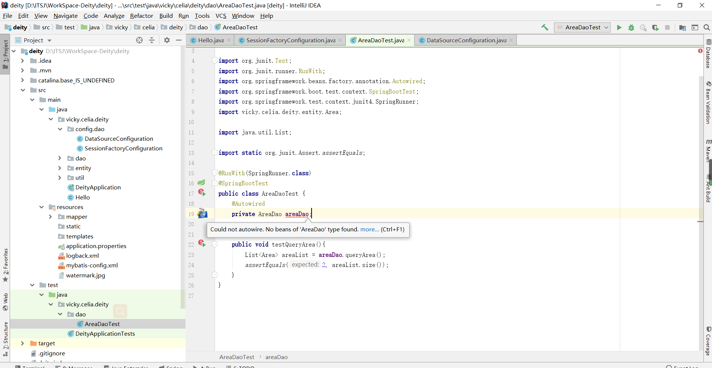Toggle the 1: Project tool window stripe
Image resolution: width=712 pixels, height=368 pixels.
click(x=5, y=55)
